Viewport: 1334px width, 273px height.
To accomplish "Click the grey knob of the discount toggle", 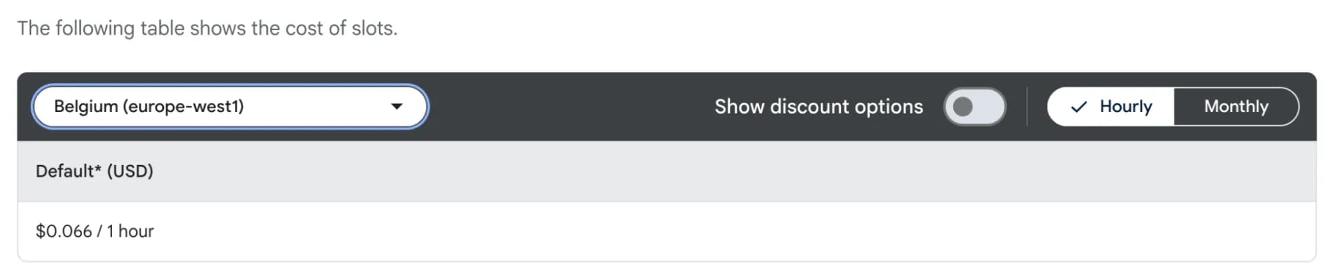I will coord(962,106).
